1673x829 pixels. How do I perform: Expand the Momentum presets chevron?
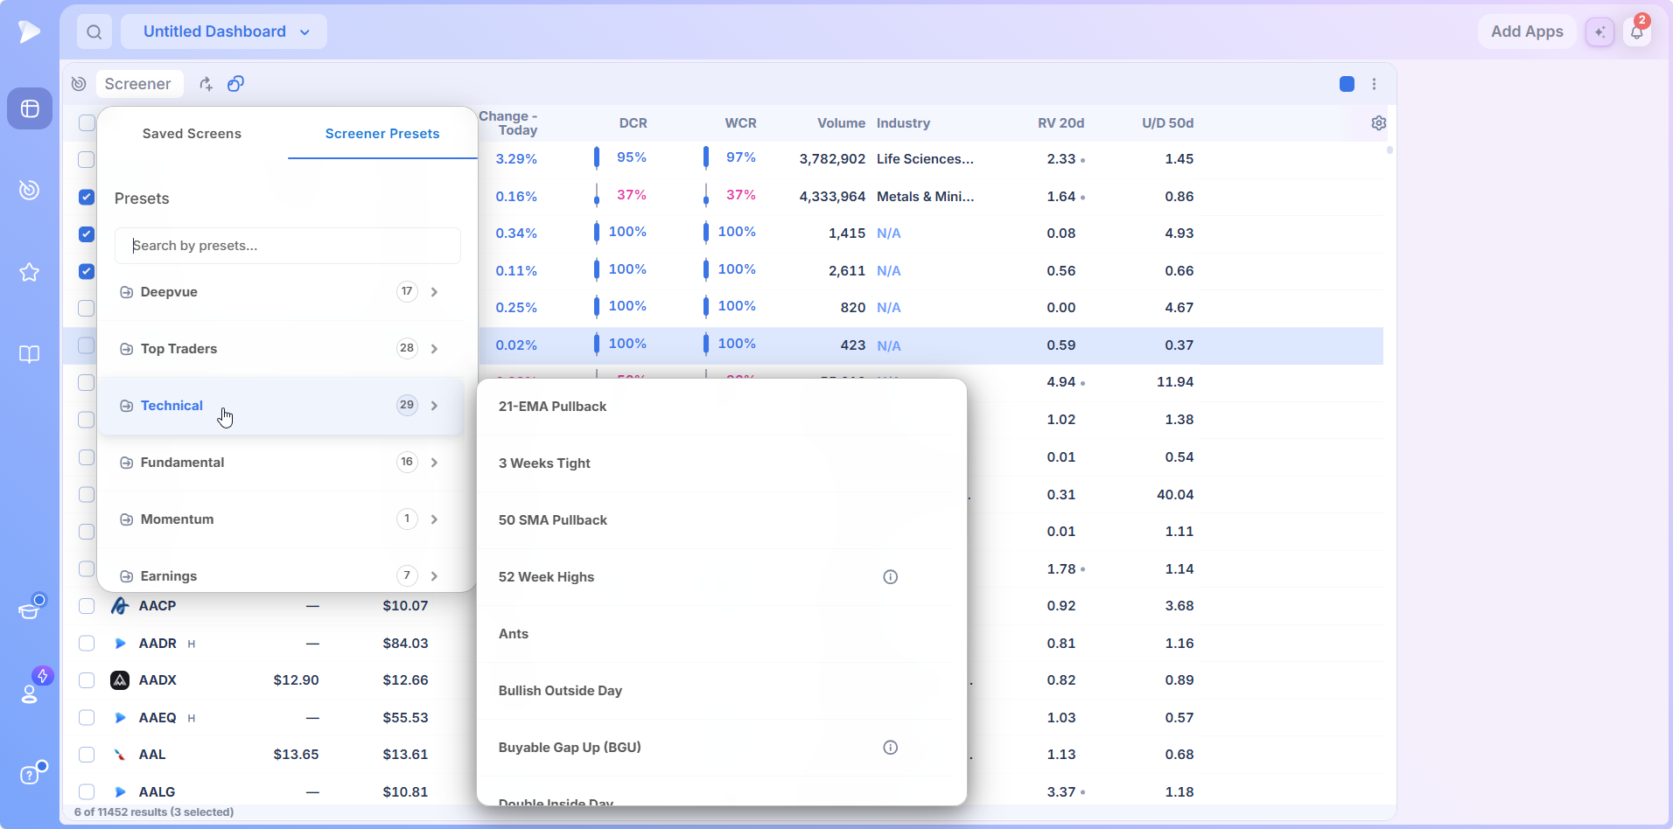coord(434,519)
